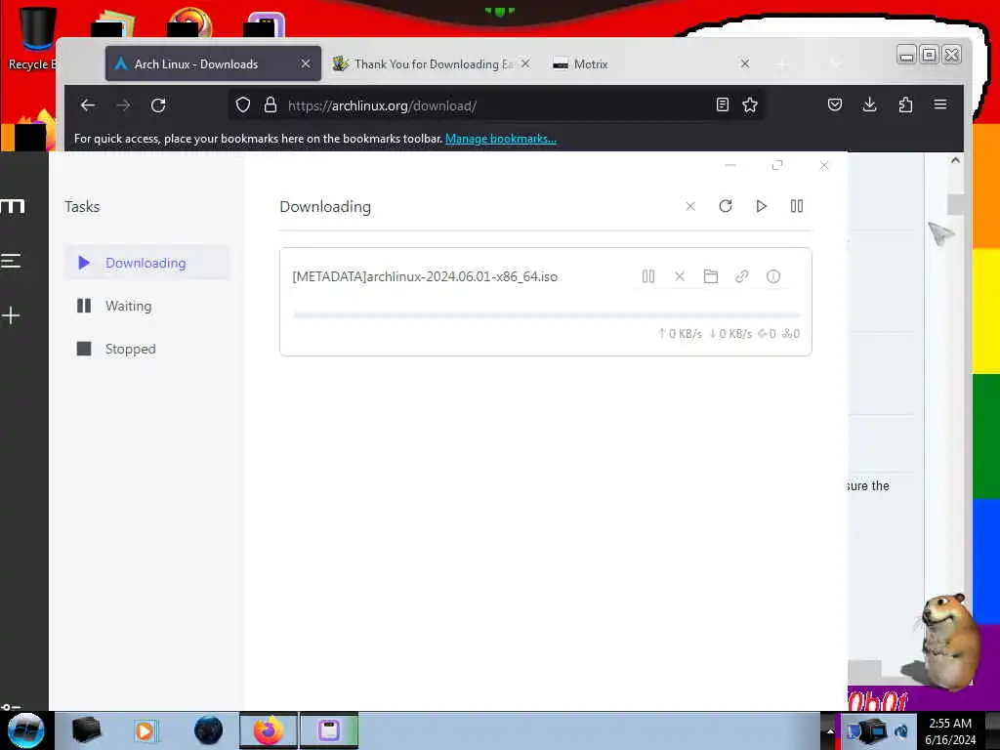Bookmark this page with the star icon
Screen dimensions: 1000x750
(x=750, y=105)
